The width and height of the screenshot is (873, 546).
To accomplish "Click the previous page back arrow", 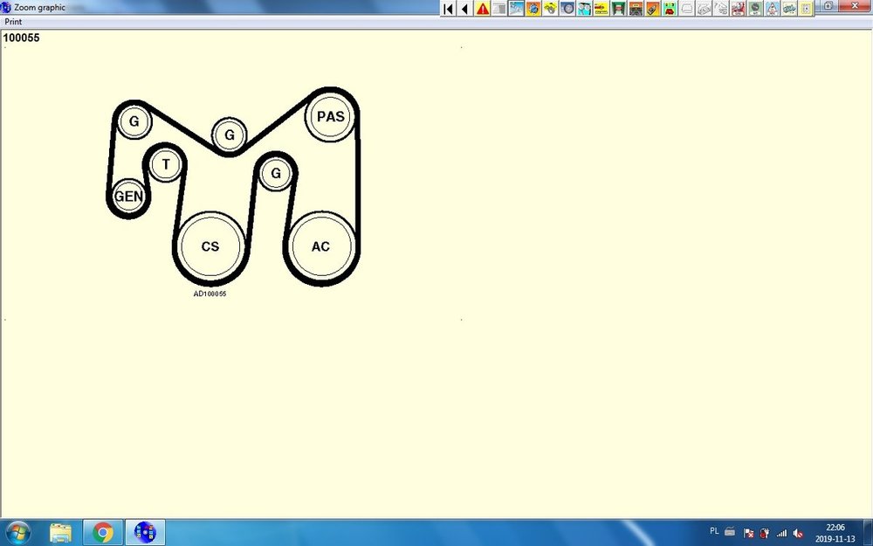I will [464, 9].
